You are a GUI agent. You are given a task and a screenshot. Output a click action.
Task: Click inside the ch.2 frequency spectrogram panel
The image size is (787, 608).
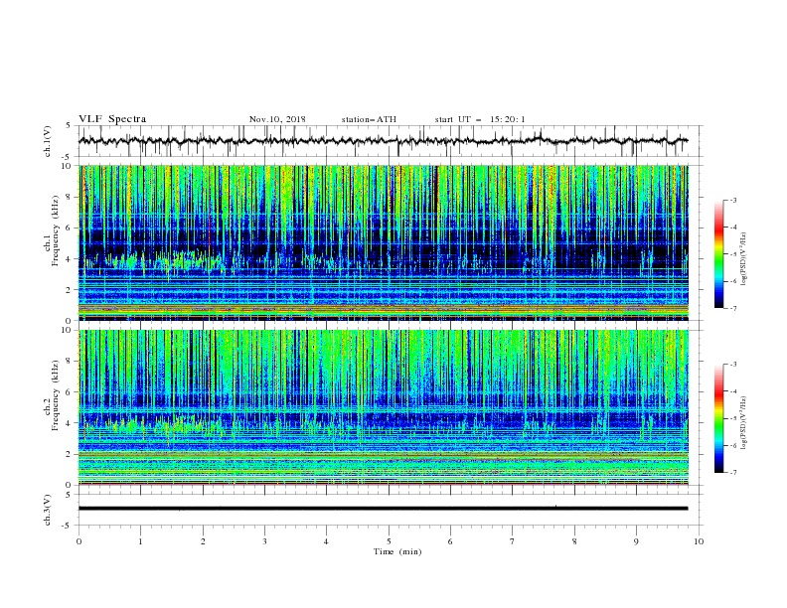pos(384,407)
